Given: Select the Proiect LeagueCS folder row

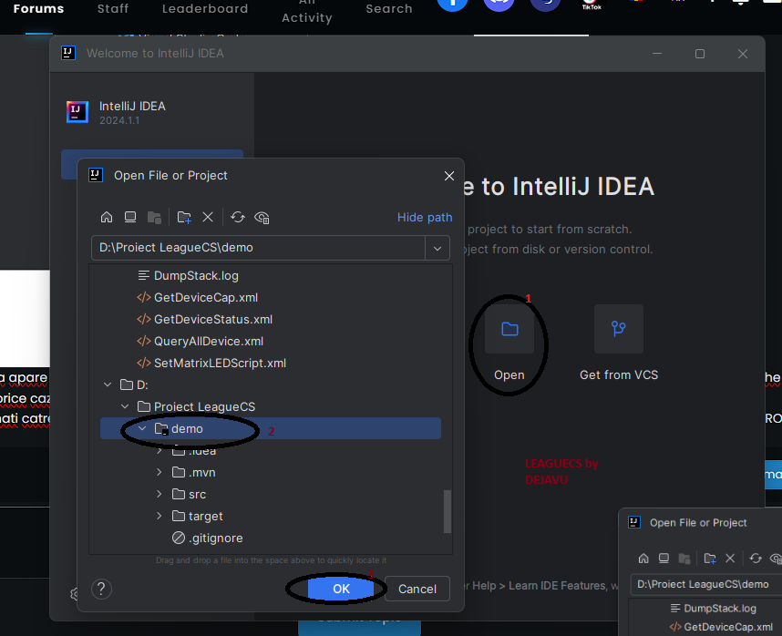Looking at the screenshot, I should click(x=271, y=406).
